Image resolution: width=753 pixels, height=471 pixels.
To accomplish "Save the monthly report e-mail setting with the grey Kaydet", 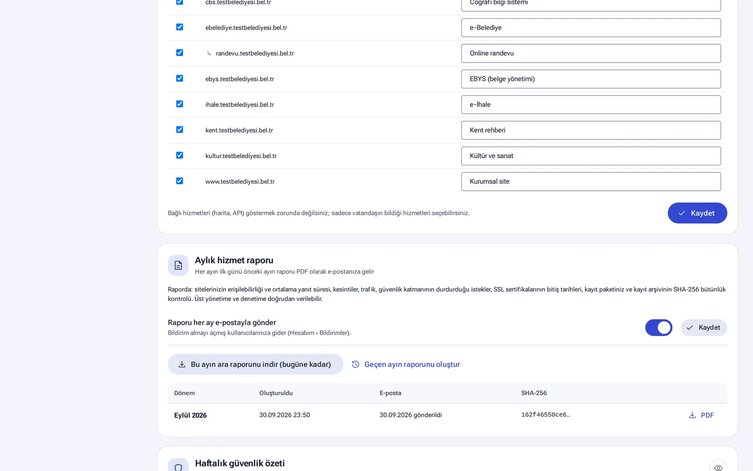I will (704, 328).
